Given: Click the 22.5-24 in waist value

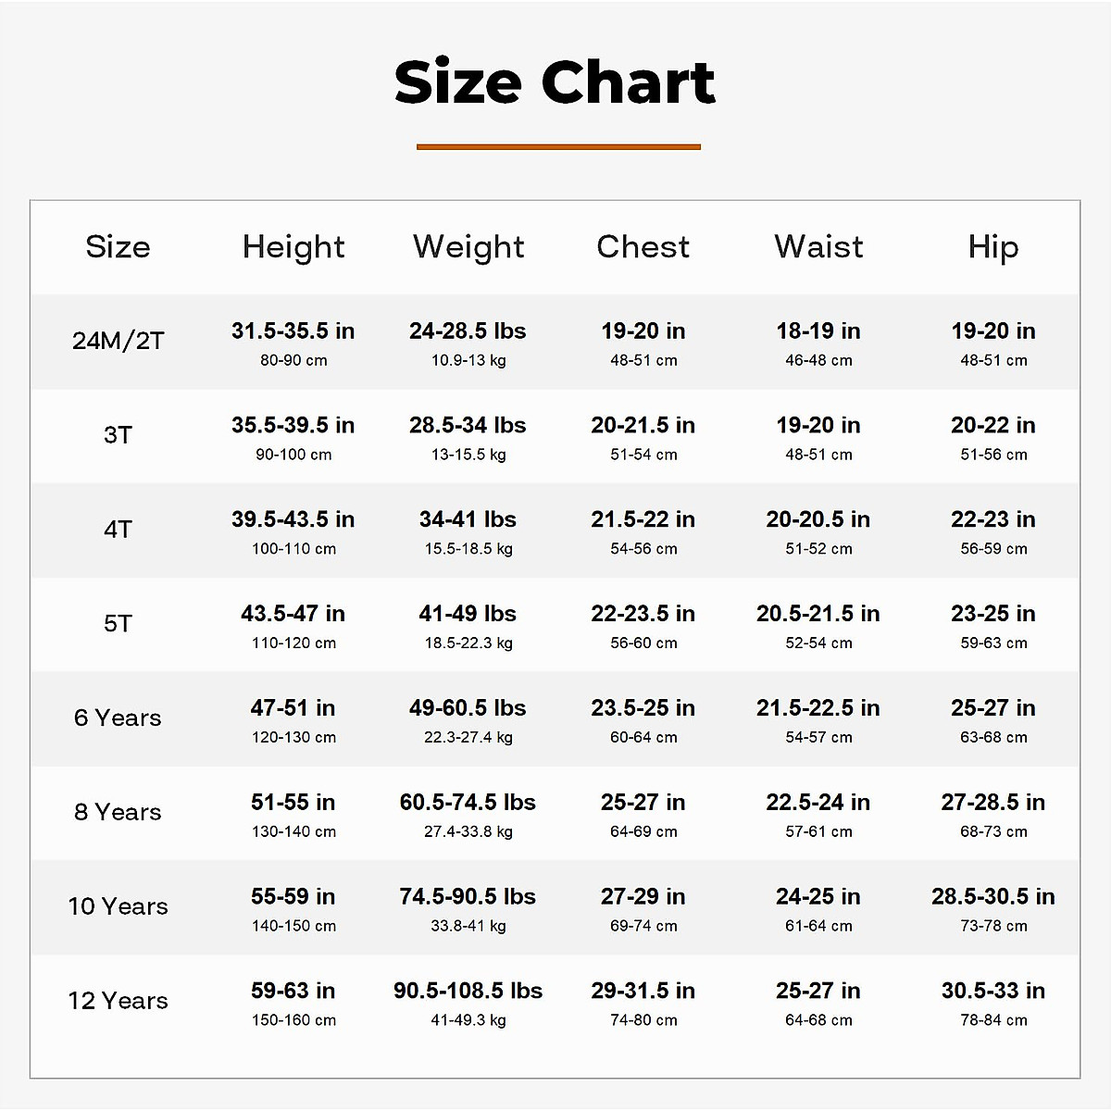Looking at the screenshot, I should (x=818, y=803).
